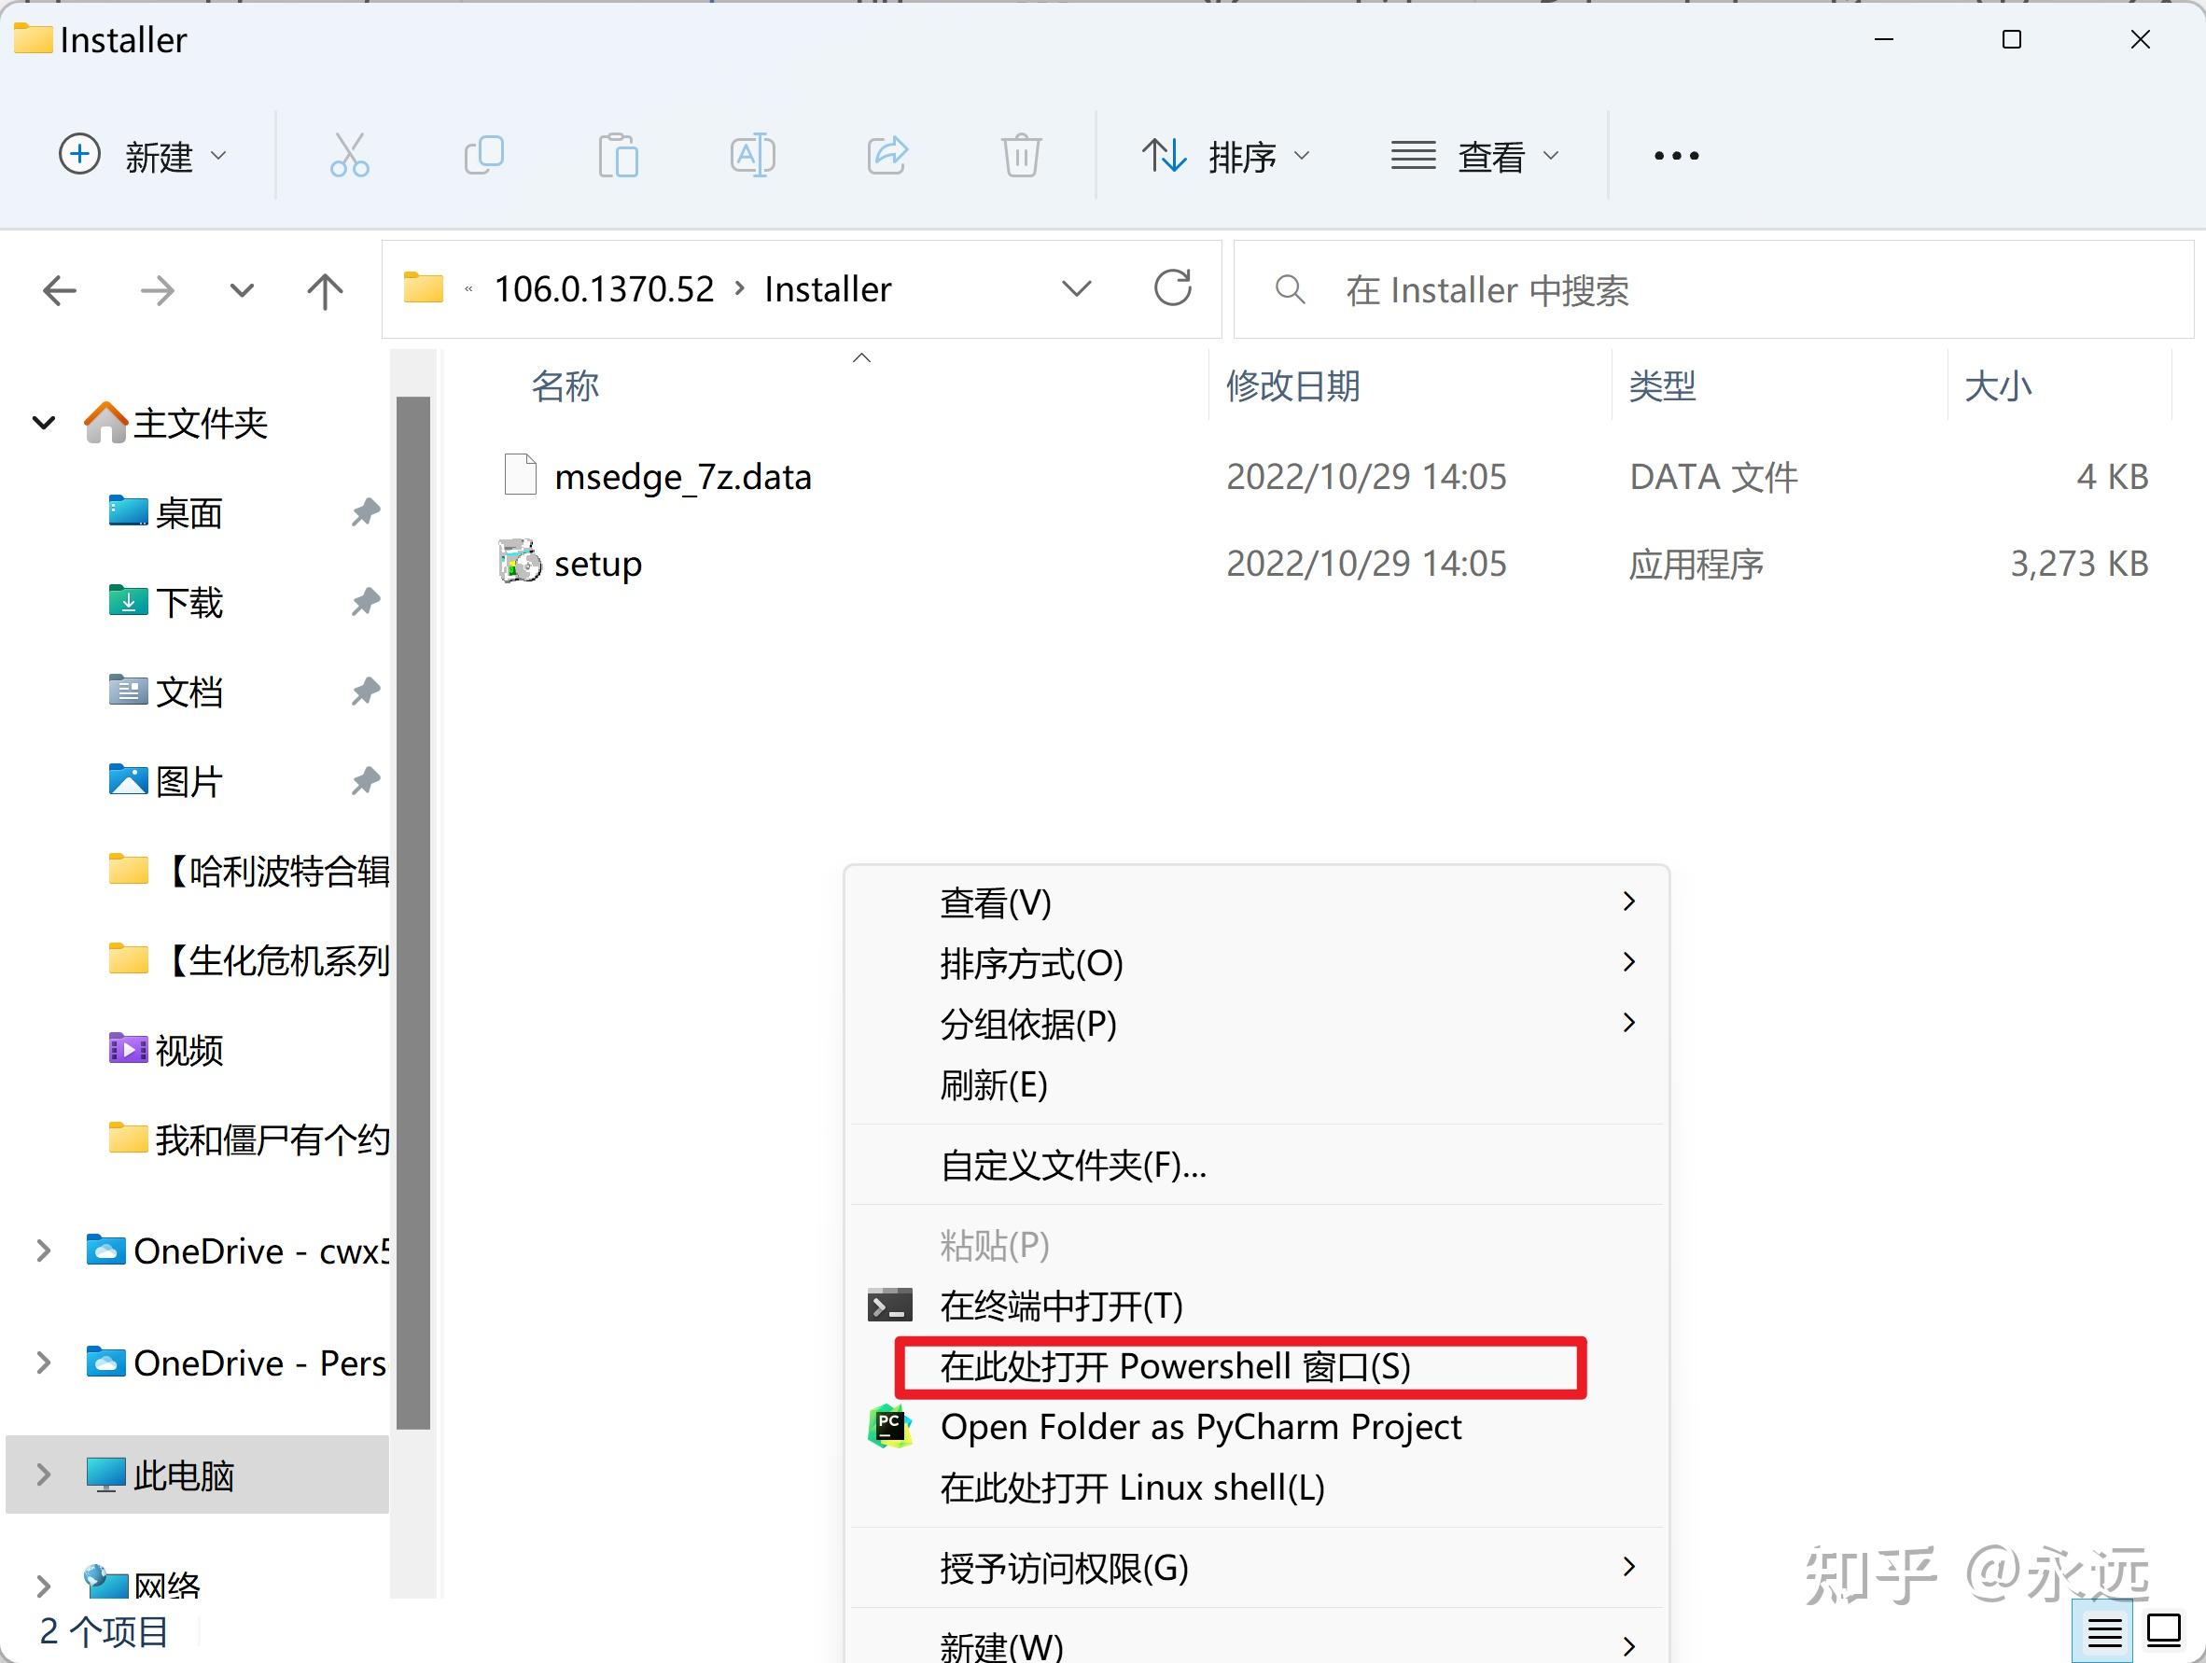Switch to large thumbnails view at bottom right
The image size is (2206, 1663).
pos(2163,1632)
